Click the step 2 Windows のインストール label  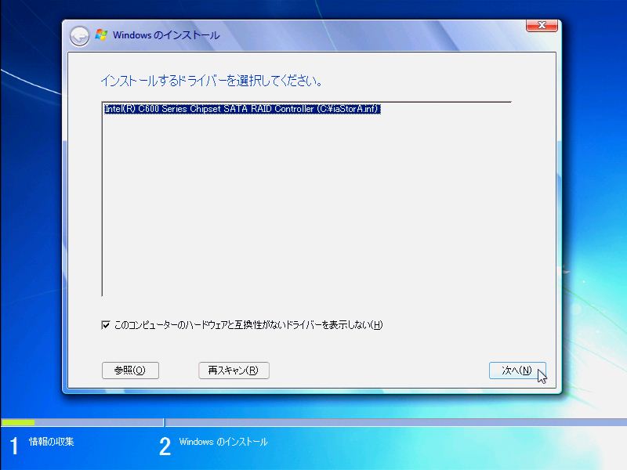(223, 442)
